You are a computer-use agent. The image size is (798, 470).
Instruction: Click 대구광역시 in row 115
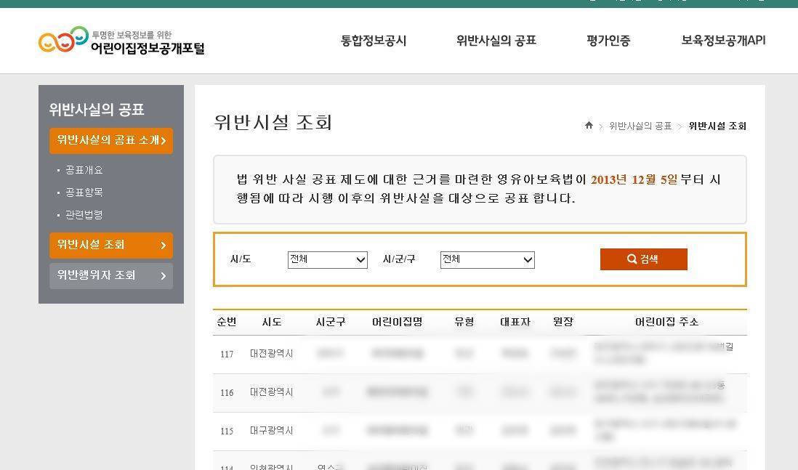271,430
